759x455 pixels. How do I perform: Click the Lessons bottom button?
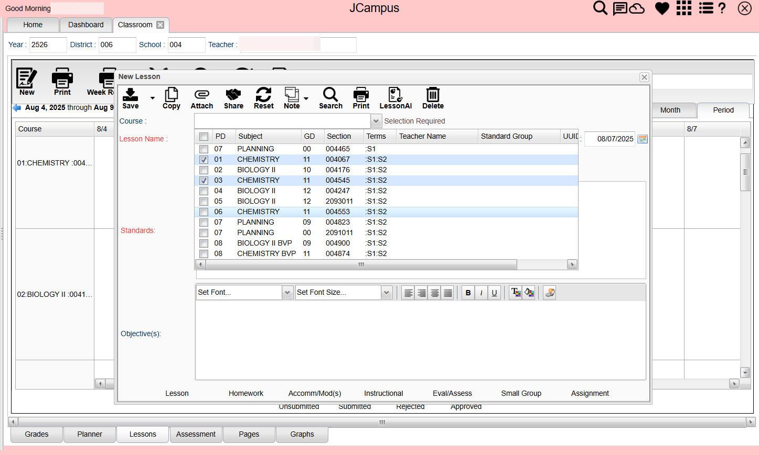(143, 434)
